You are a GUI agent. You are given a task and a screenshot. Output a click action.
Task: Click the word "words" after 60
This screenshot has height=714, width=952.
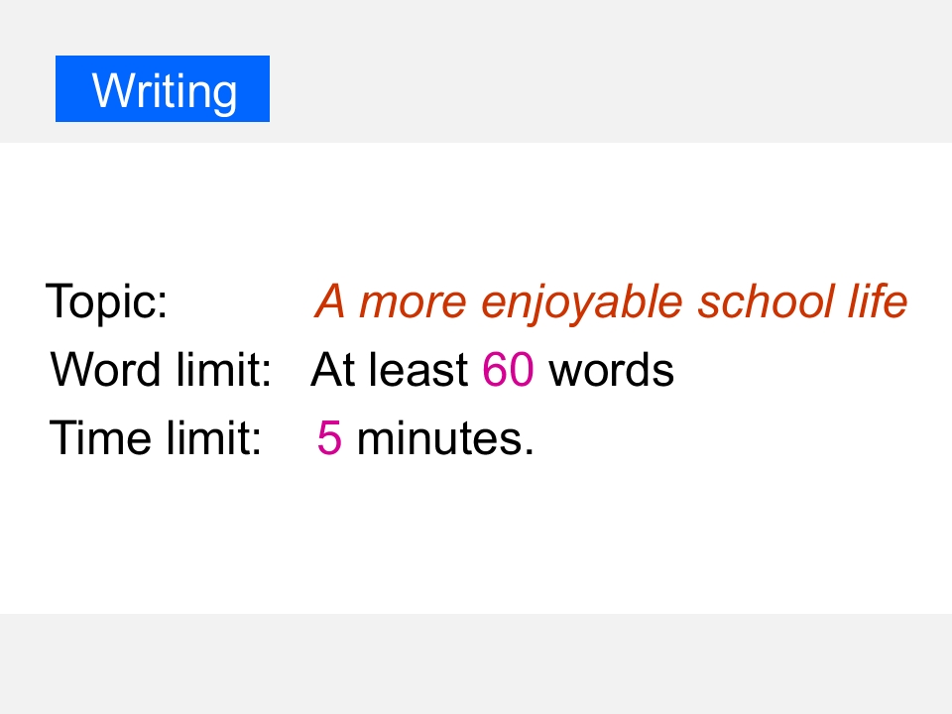(611, 370)
